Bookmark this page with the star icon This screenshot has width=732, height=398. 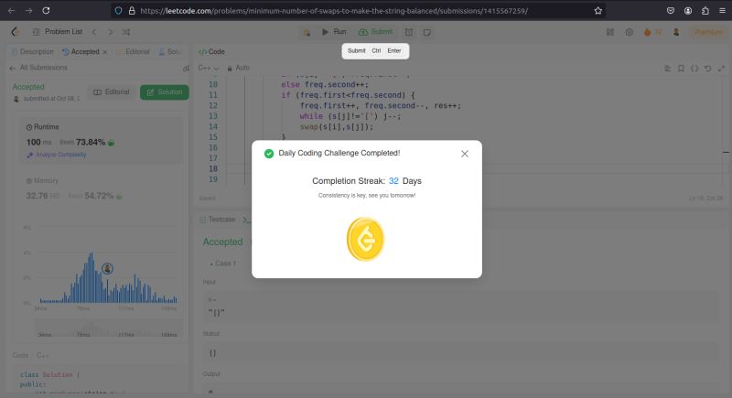598,11
